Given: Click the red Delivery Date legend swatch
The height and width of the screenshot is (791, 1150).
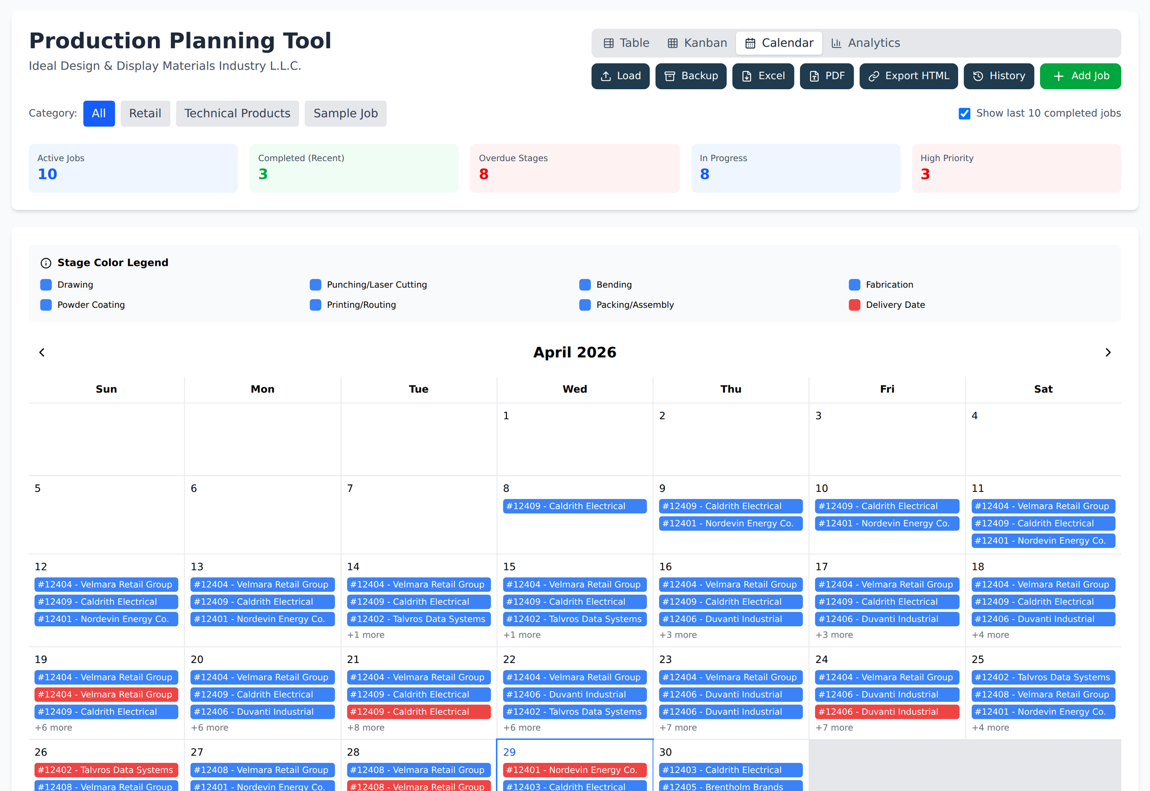Looking at the screenshot, I should [854, 305].
